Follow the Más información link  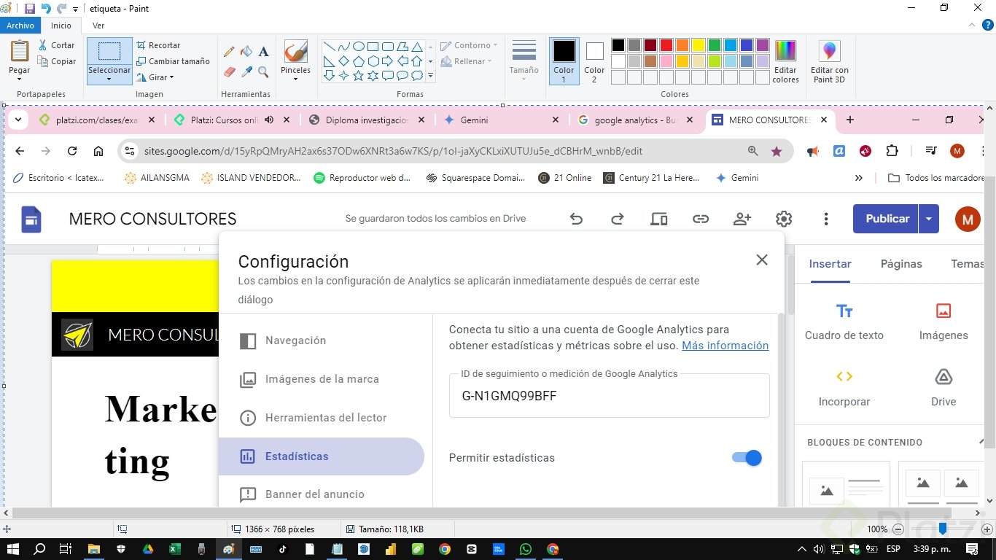(x=725, y=346)
